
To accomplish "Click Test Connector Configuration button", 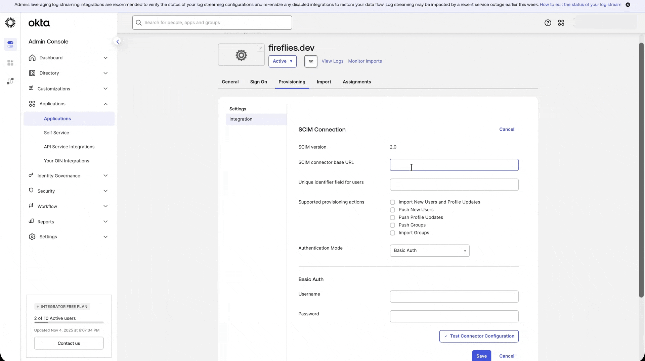I will (479, 336).
